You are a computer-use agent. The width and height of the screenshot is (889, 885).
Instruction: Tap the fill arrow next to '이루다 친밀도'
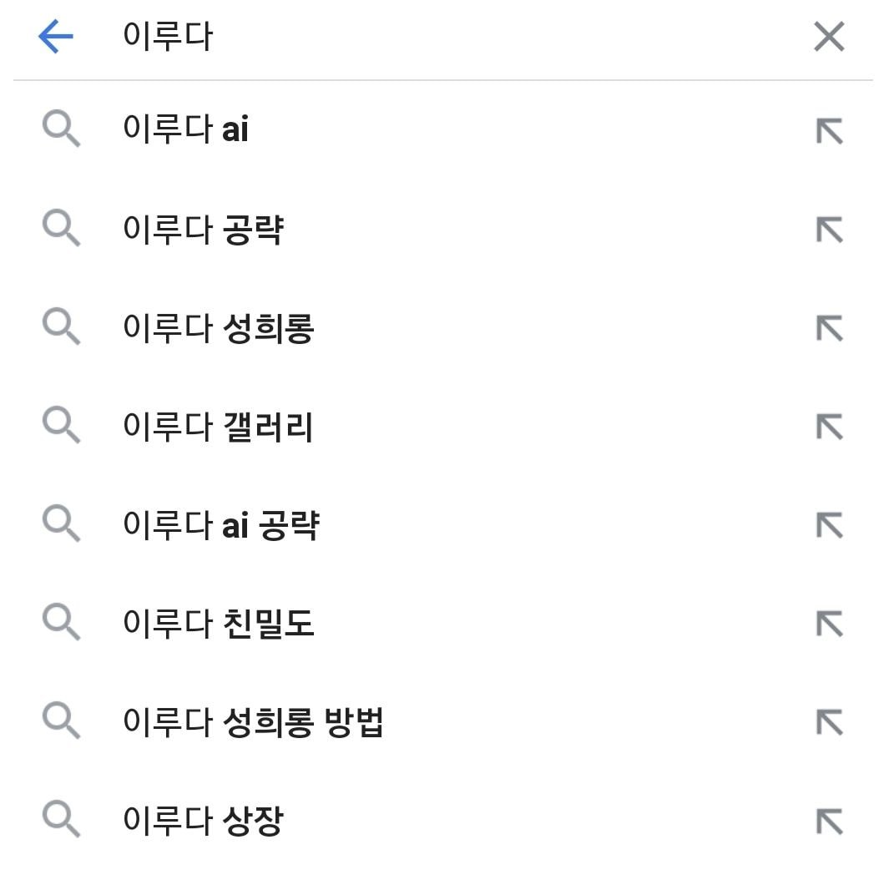pos(829,625)
